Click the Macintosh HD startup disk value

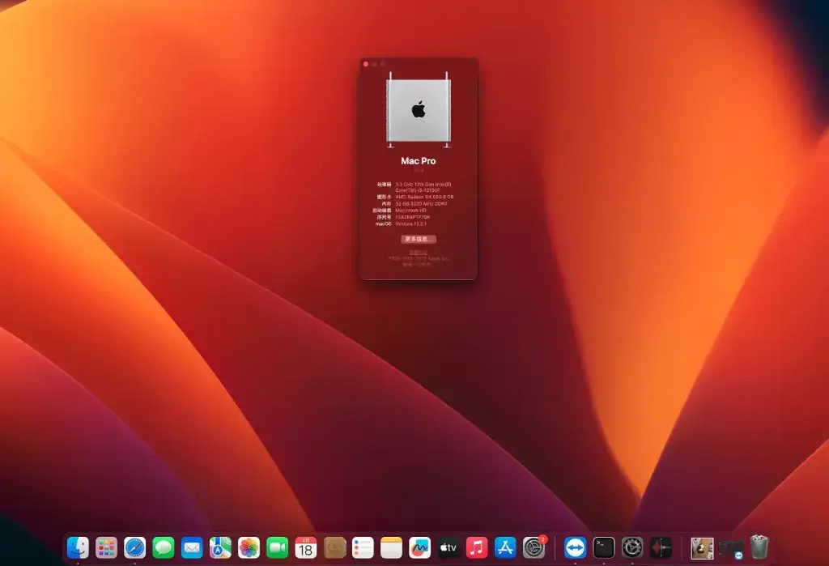click(410, 211)
